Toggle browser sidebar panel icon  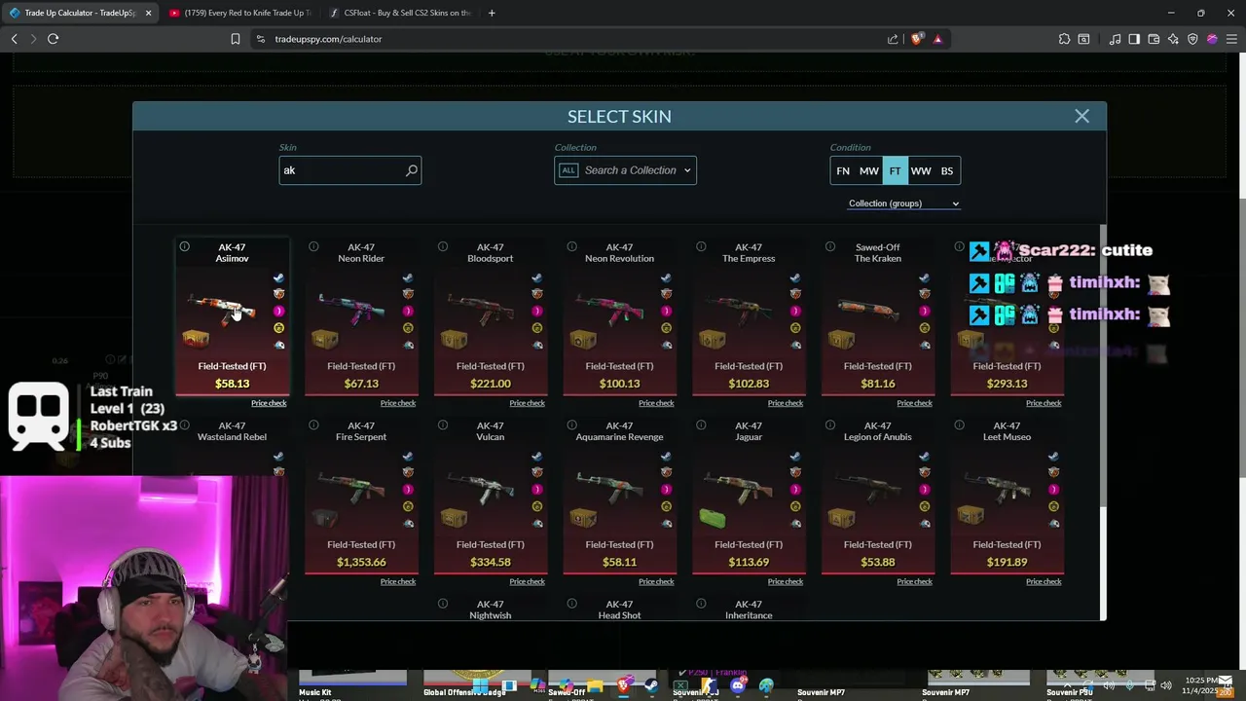pyautogui.click(x=1134, y=39)
